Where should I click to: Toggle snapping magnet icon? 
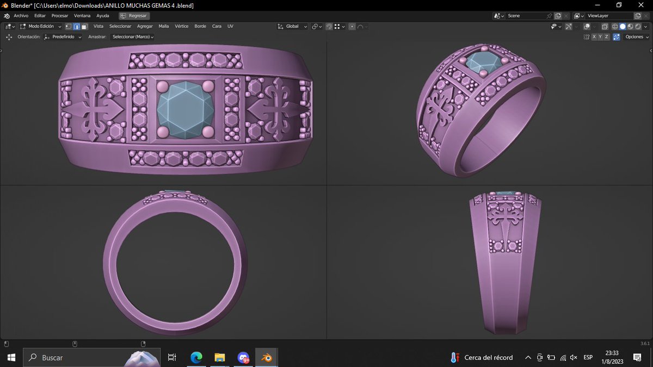pyautogui.click(x=329, y=27)
